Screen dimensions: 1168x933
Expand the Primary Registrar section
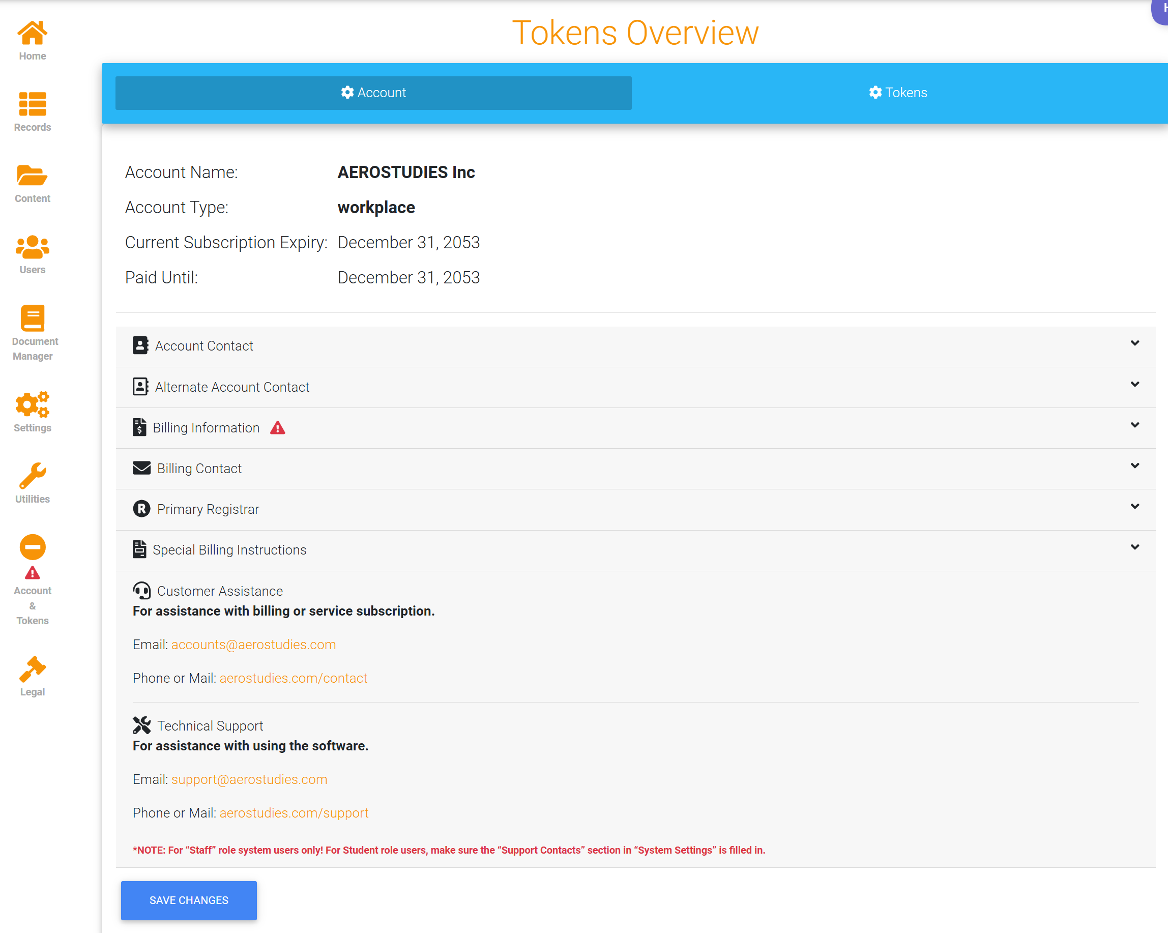pos(1134,506)
